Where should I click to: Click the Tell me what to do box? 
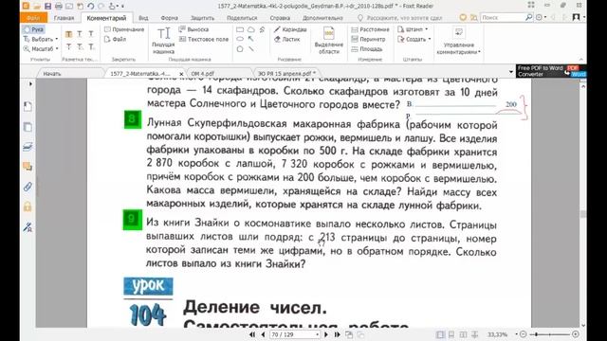(x=400, y=18)
